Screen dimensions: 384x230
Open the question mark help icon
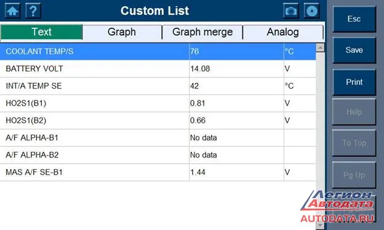point(33,11)
